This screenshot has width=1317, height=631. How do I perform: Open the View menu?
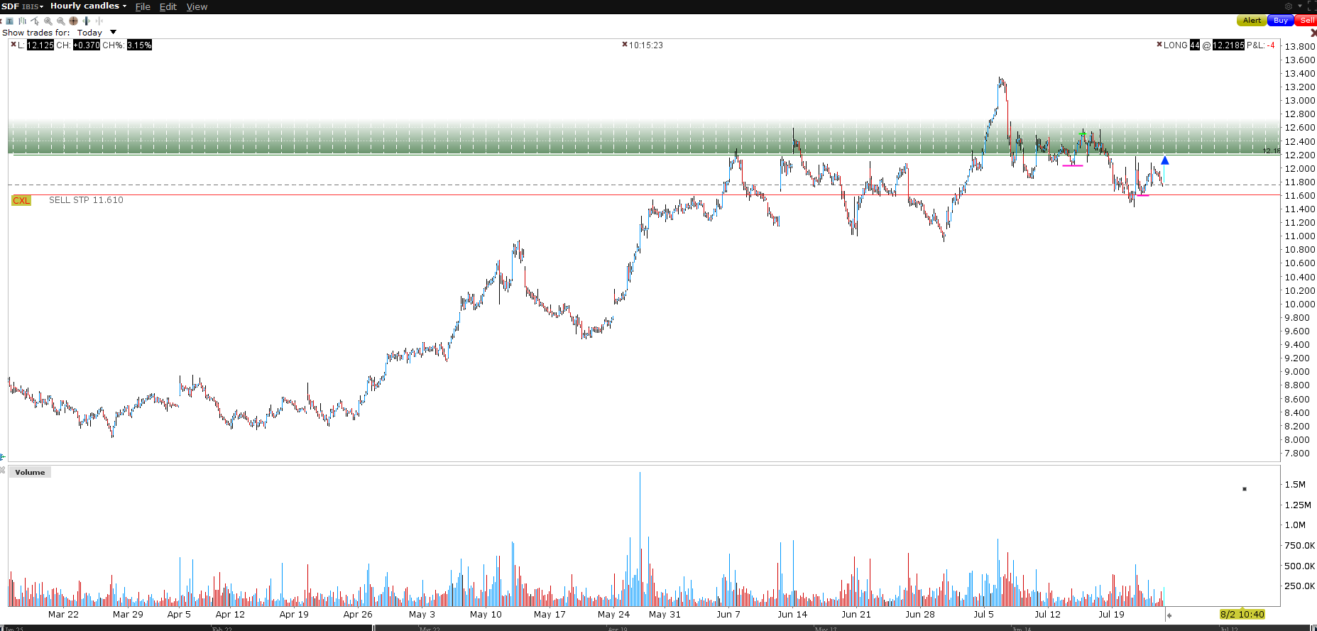click(x=197, y=6)
